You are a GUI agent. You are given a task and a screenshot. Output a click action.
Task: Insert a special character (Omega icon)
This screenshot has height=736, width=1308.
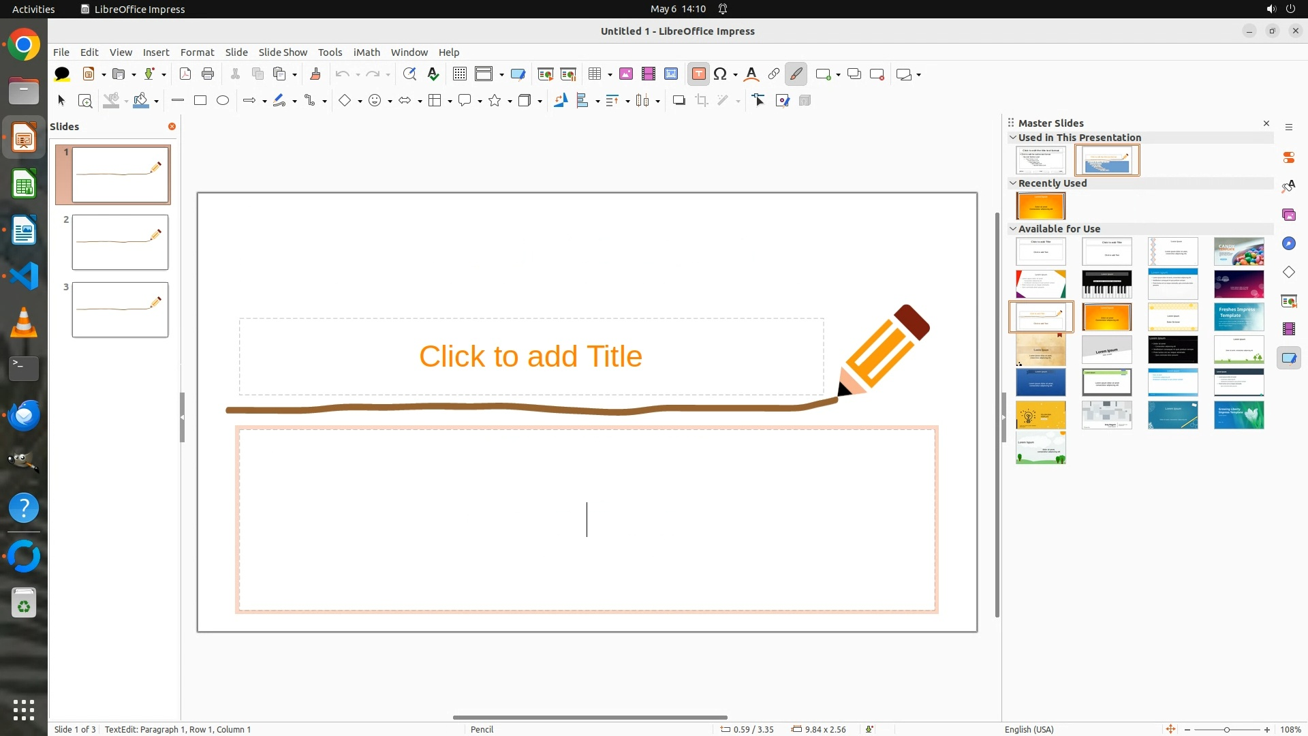point(720,74)
